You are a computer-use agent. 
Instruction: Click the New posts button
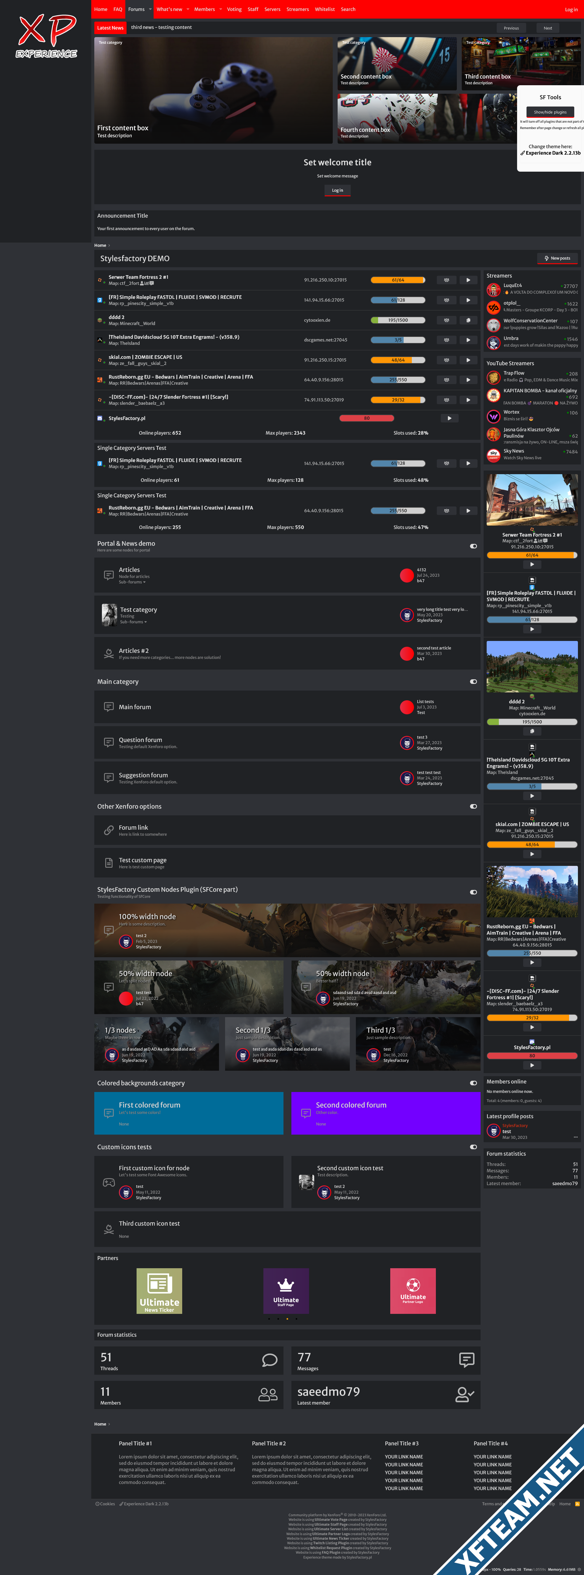coord(558,259)
